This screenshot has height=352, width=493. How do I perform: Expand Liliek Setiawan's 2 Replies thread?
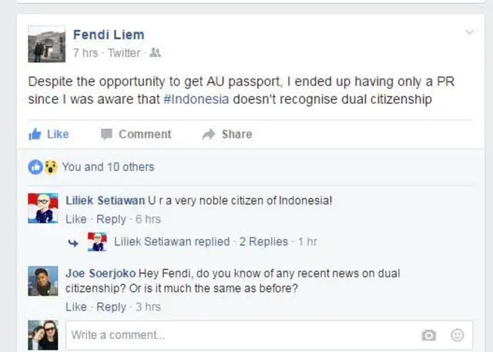pyautogui.click(x=263, y=242)
